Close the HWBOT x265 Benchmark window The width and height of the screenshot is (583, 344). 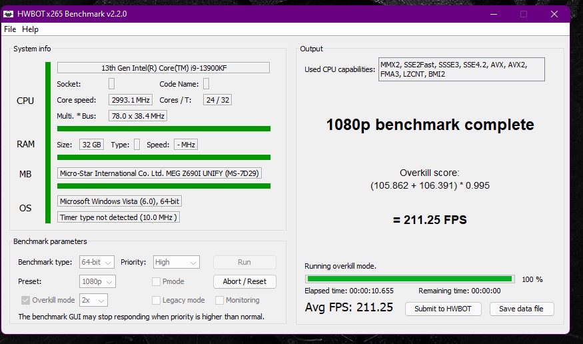pos(554,14)
